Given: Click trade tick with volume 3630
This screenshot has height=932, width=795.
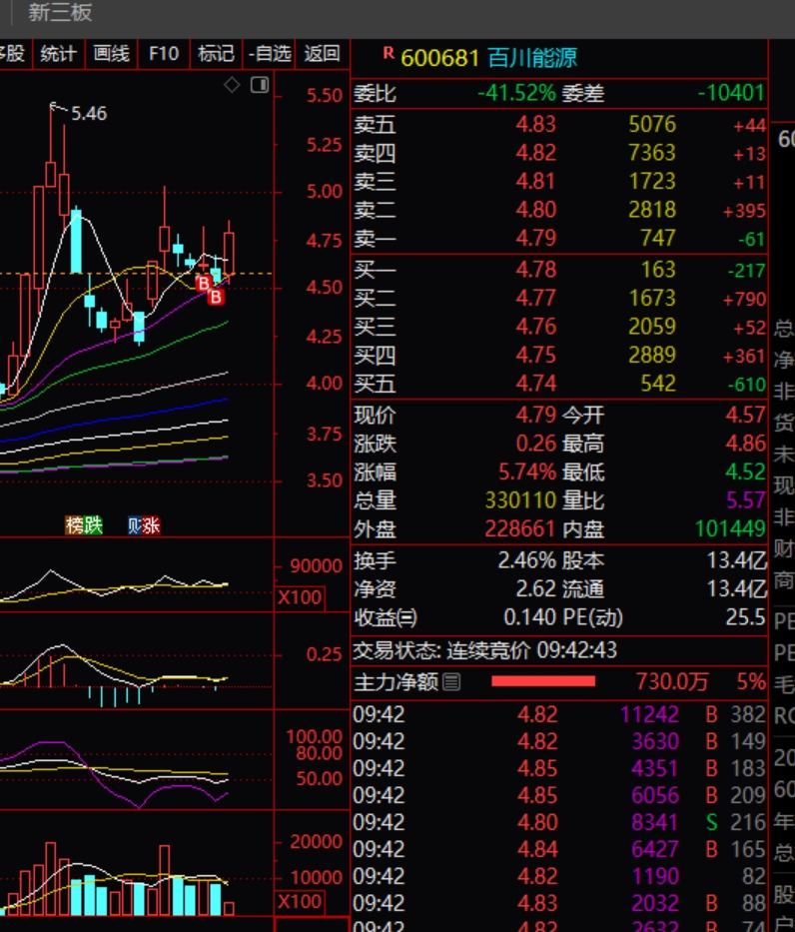Looking at the screenshot, I should pos(559,742).
